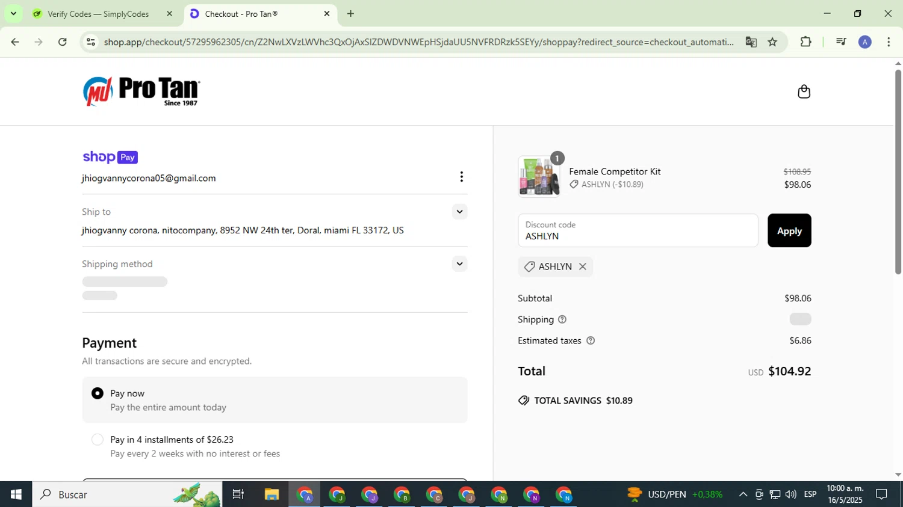The height and width of the screenshot is (507, 903).
Task: Apply the discount code
Action: [x=789, y=230]
